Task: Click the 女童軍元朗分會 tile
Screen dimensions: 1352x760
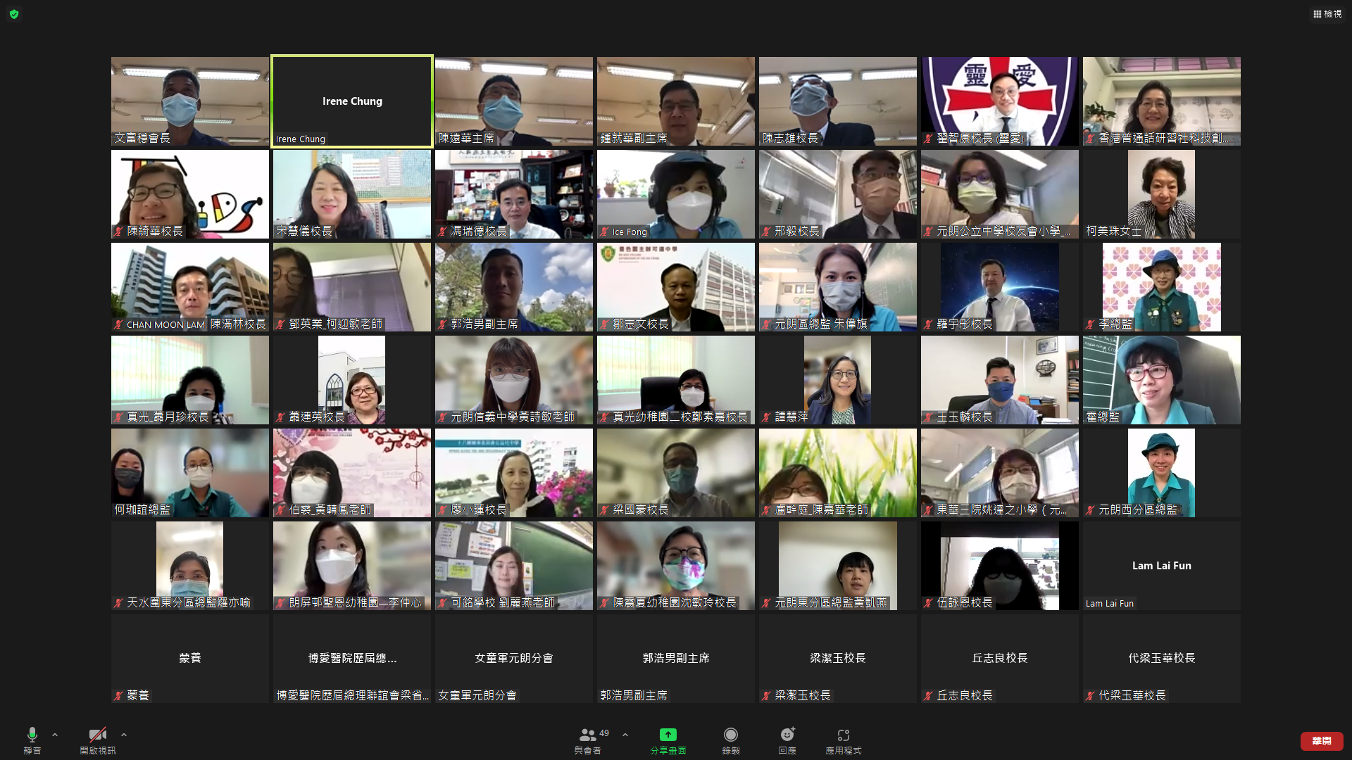Action: click(513, 659)
